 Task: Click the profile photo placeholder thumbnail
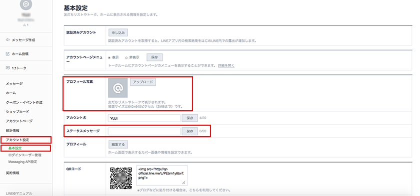click(118, 88)
